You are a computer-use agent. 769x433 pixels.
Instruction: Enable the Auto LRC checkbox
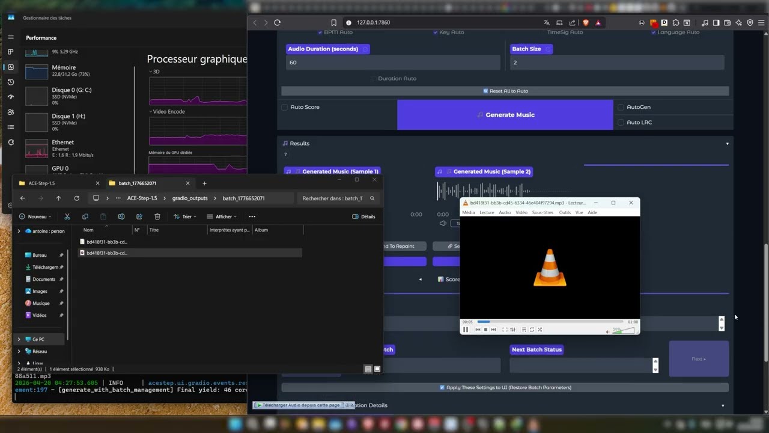tap(621, 122)
